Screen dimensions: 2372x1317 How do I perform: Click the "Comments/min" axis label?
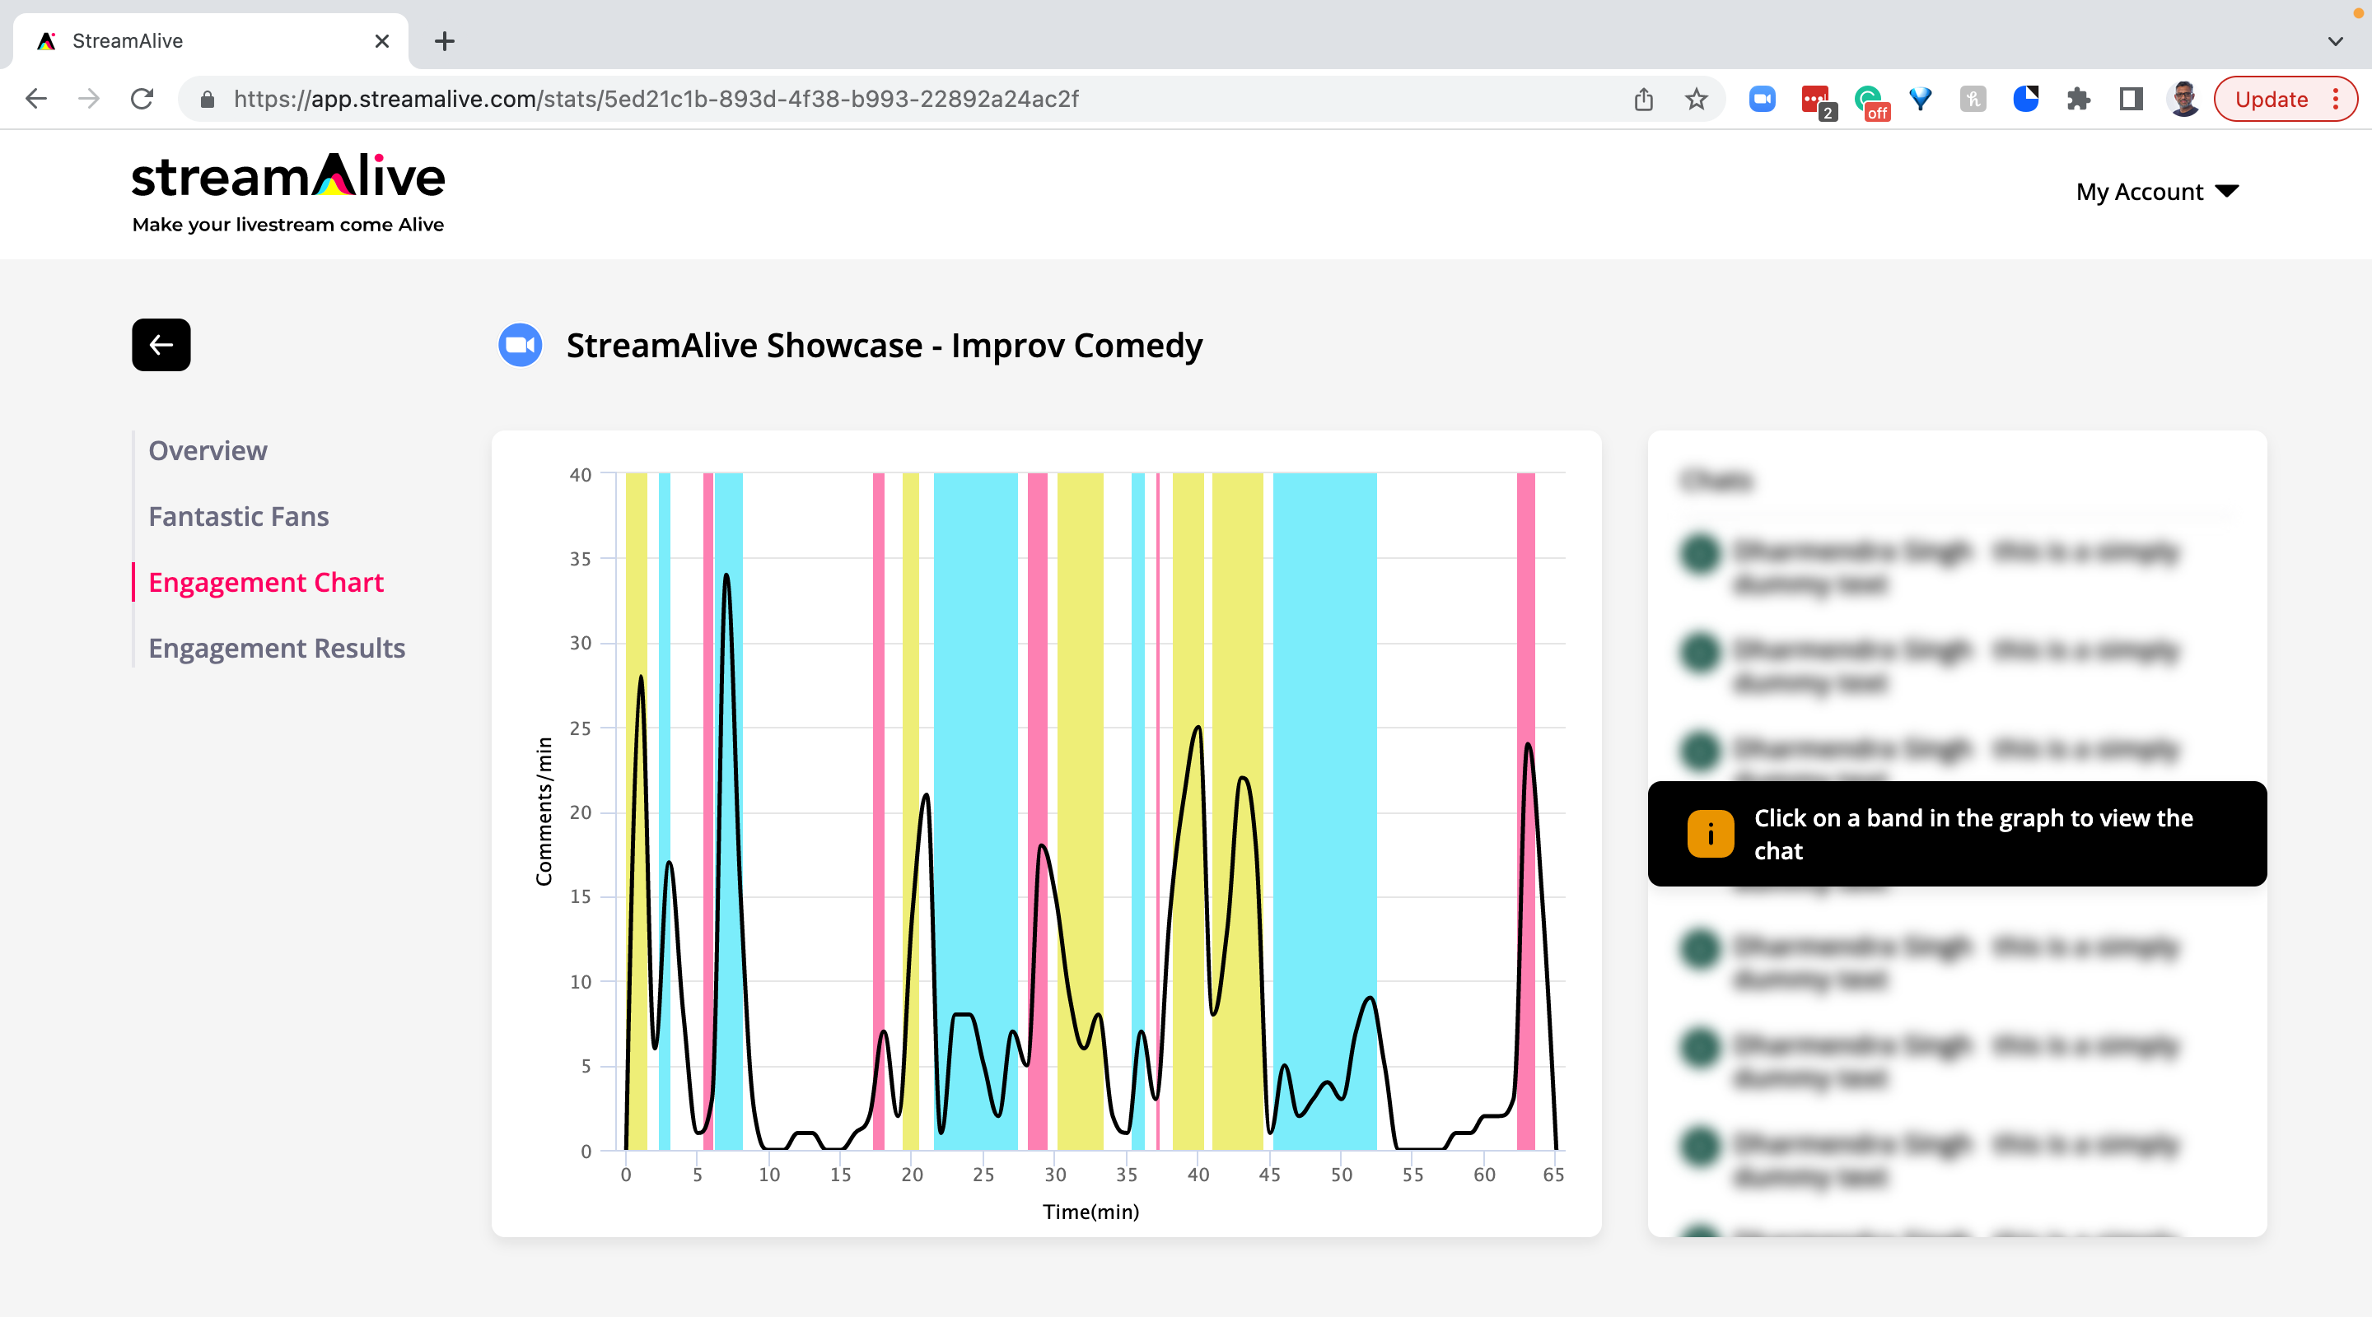[544, 811]
